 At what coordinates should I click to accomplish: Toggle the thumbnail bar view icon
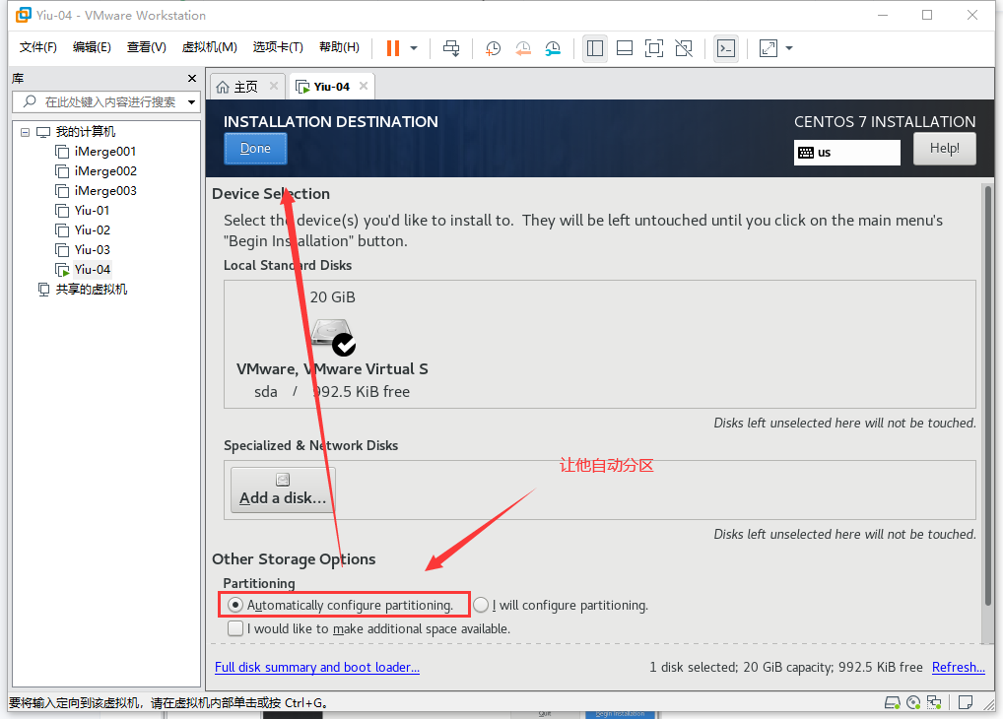[x=625, y=48]
